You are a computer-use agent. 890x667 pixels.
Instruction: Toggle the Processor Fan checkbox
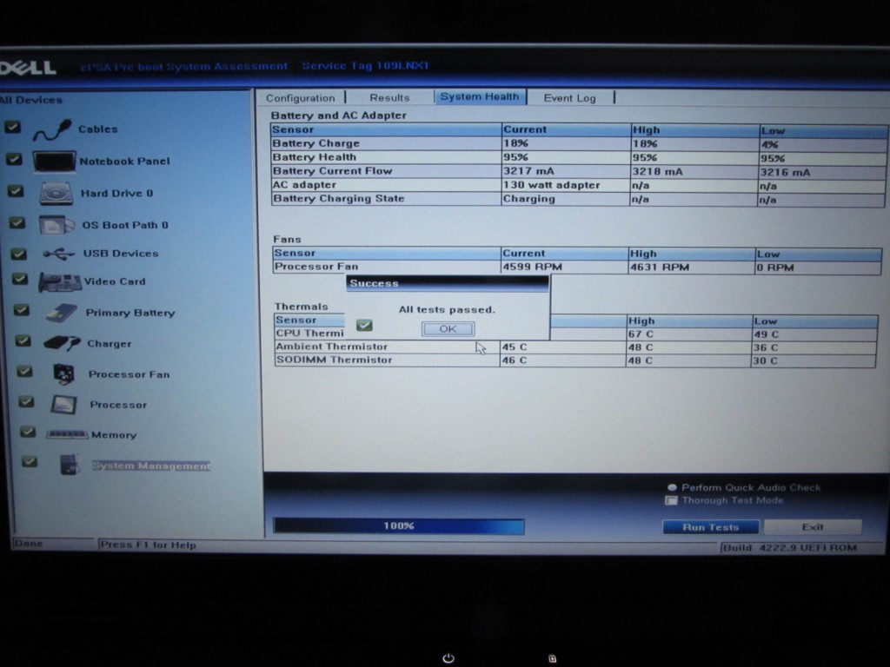[x=24, y=372]
